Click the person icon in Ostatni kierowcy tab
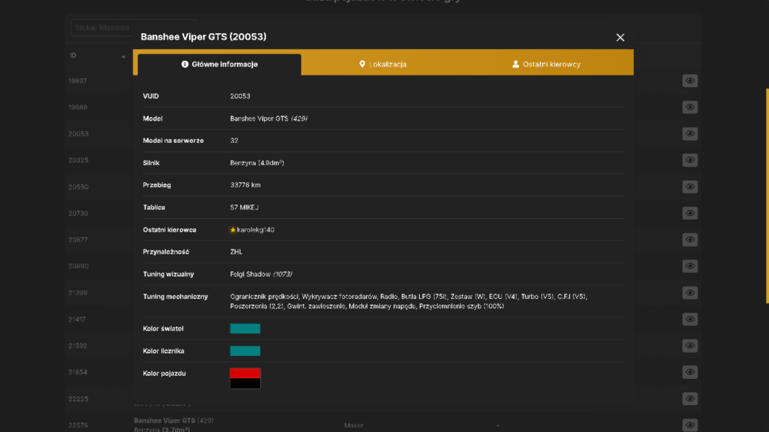 point(515,65)
